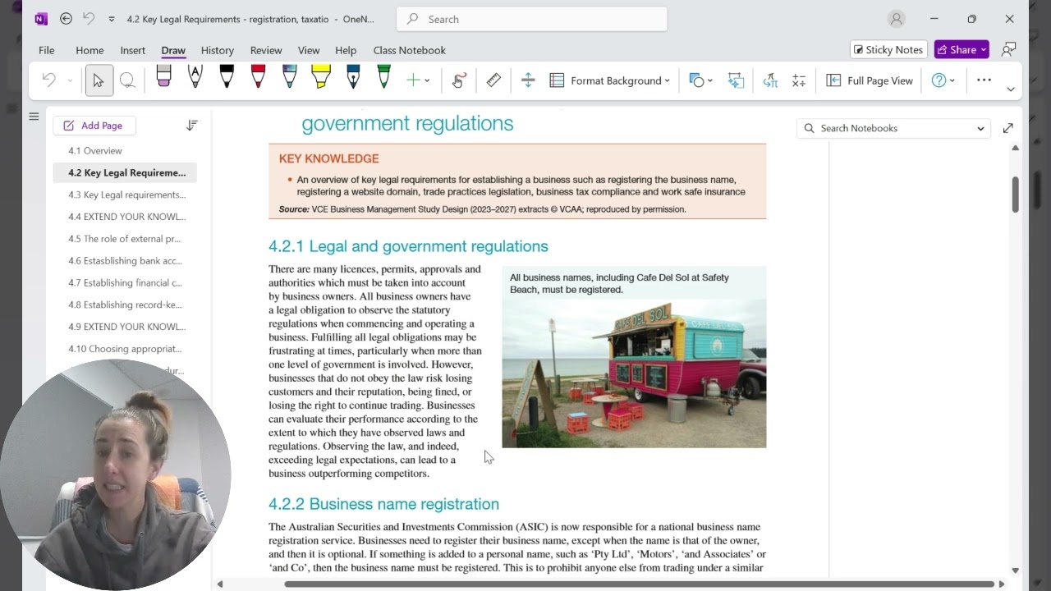
Task: Click the Add Page button
Action: pyautogui.click(x=94, y=126)
